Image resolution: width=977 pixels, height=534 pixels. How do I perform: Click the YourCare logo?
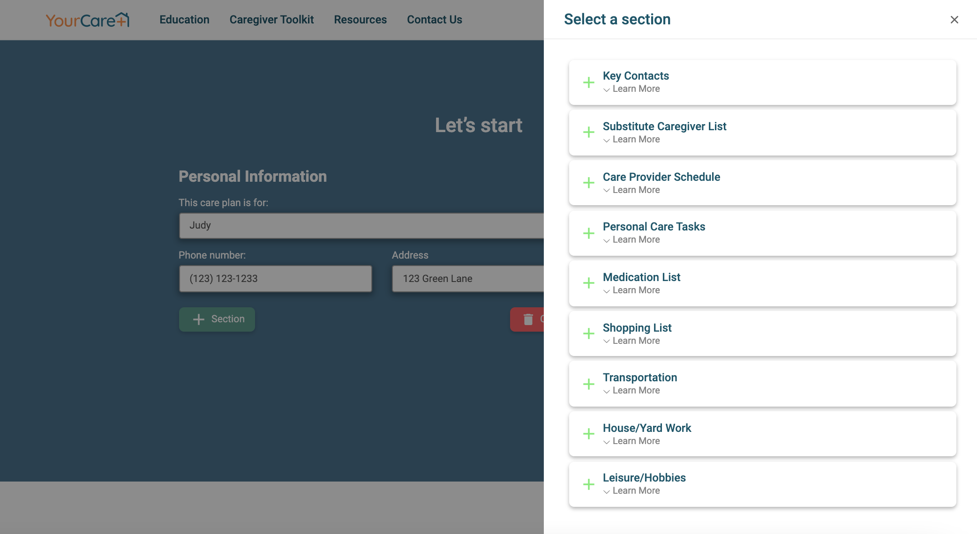pos(87,20)
